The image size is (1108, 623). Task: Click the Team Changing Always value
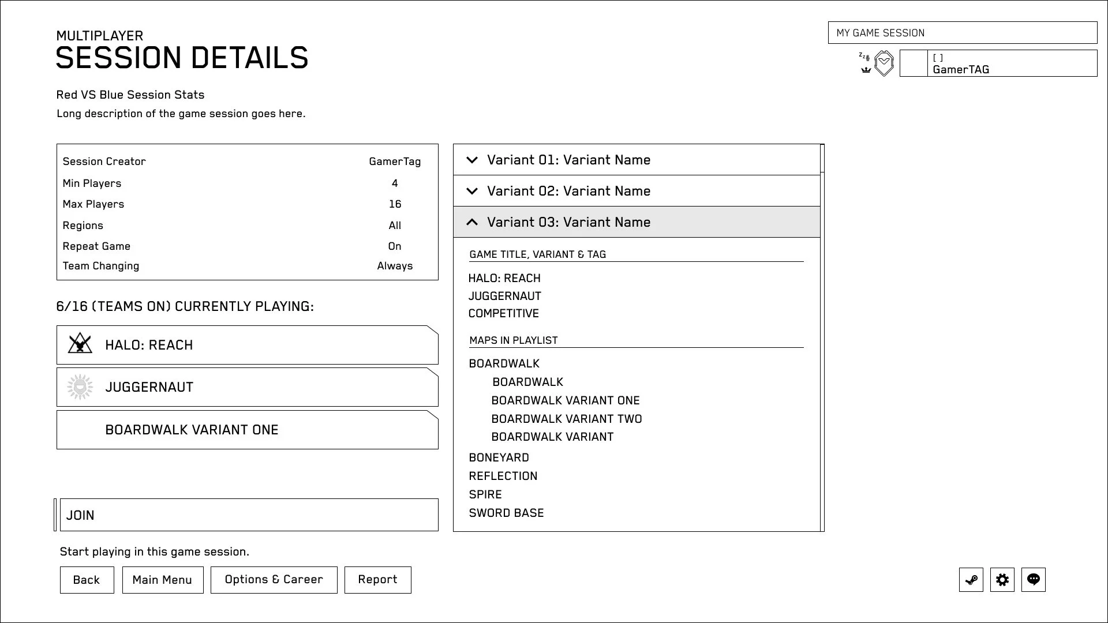pos(395,266)
